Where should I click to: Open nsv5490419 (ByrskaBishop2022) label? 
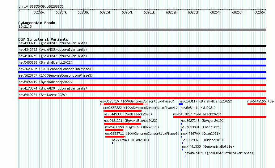click(x=45, y=82)
